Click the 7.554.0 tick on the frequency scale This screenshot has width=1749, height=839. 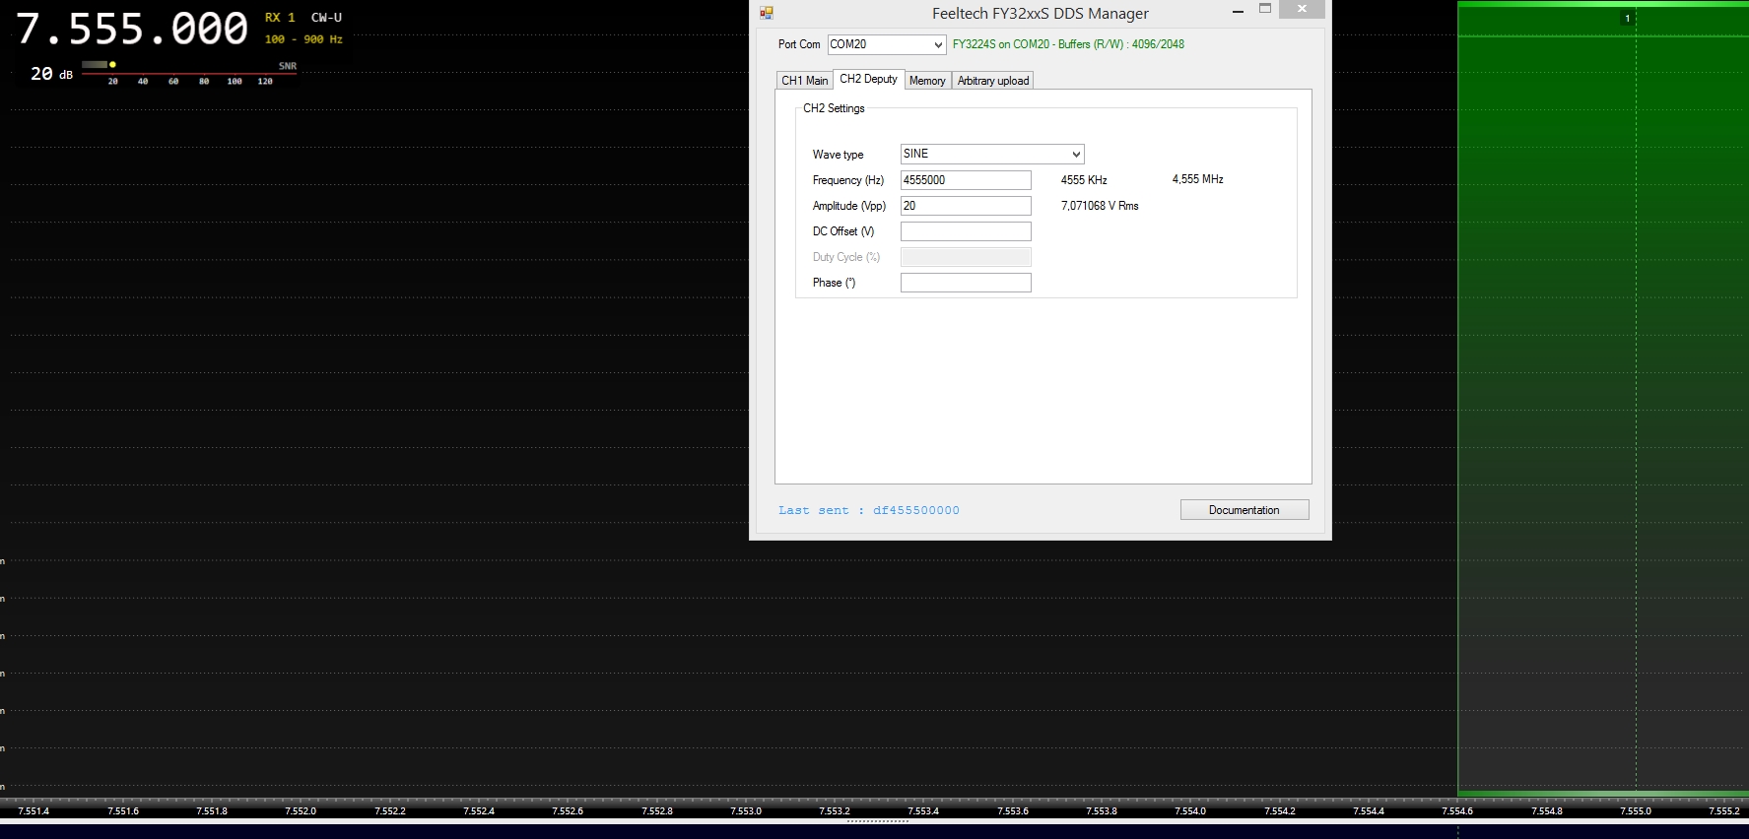1190,811
